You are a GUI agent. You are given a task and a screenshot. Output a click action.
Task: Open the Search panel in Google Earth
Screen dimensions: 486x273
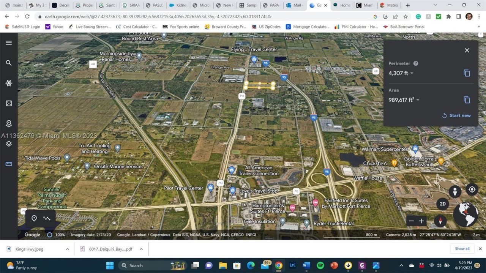click(9, 63)
